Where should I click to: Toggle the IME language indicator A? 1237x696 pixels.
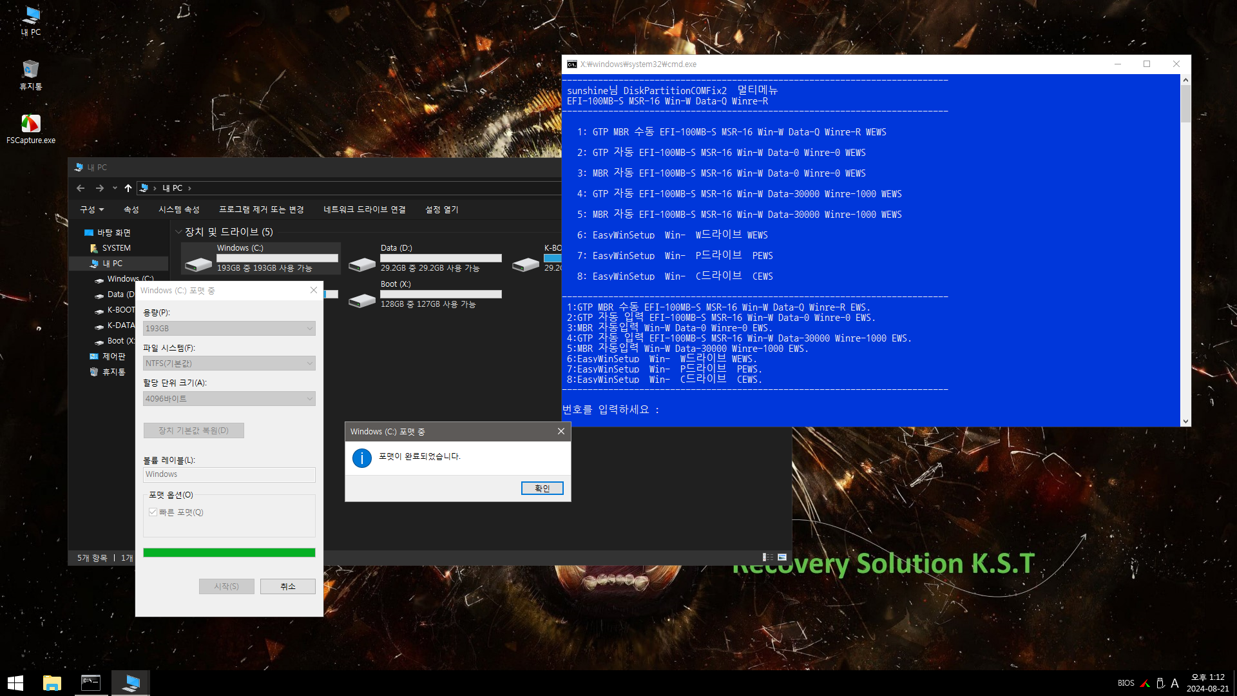[x=1175, y=683]
